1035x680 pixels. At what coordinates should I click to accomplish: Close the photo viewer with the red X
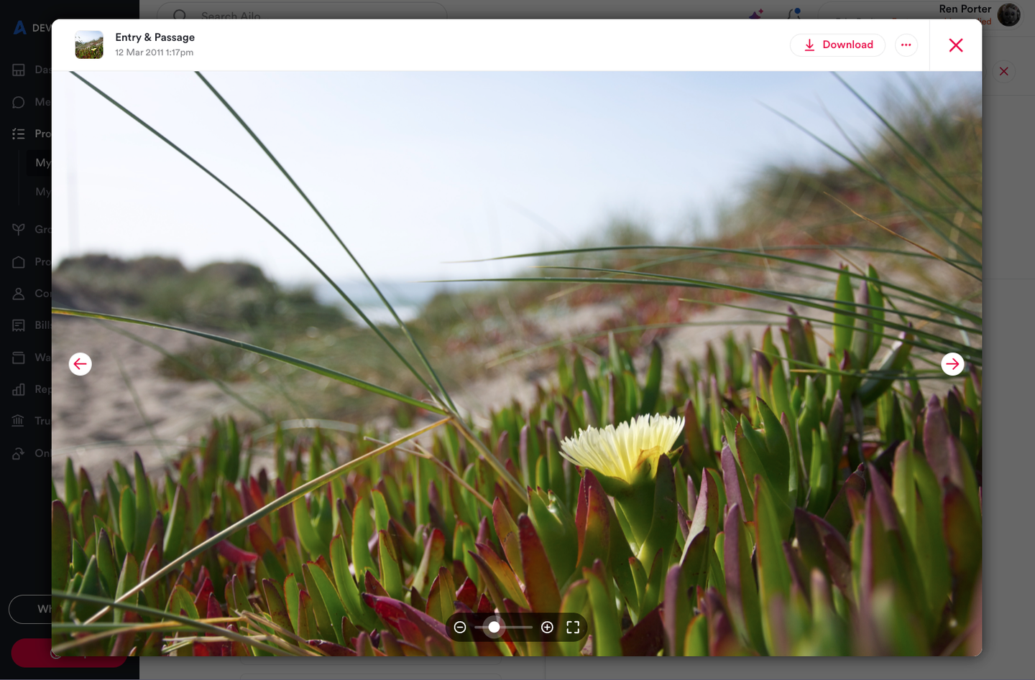(x=956, y=45)
